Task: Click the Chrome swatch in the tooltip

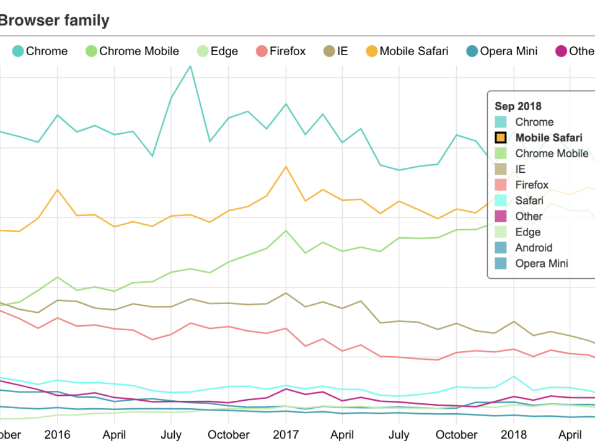Action: tap(501, 122)
